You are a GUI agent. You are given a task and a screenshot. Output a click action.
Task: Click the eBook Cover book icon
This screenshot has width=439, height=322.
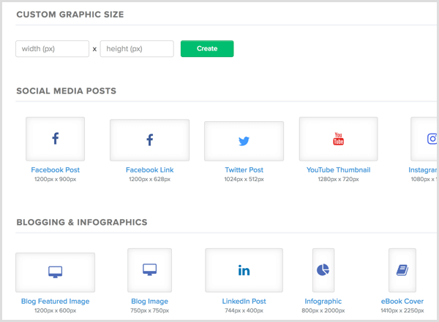point(402,270)
